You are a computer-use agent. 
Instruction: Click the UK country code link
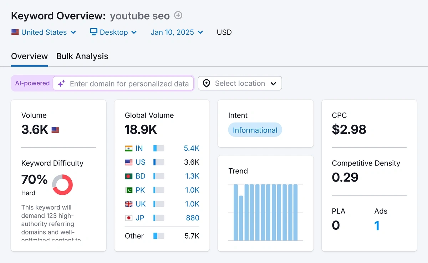pyautogui.click(x=141, y=204)
